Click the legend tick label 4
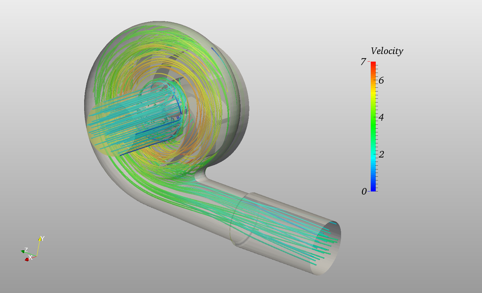Viewport: 482px width, 293px height. click(381, 118)
